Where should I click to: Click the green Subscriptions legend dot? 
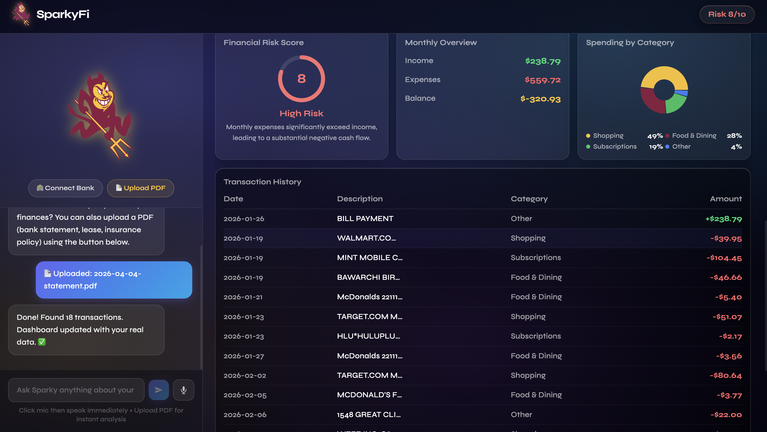(x=588, y=147)
